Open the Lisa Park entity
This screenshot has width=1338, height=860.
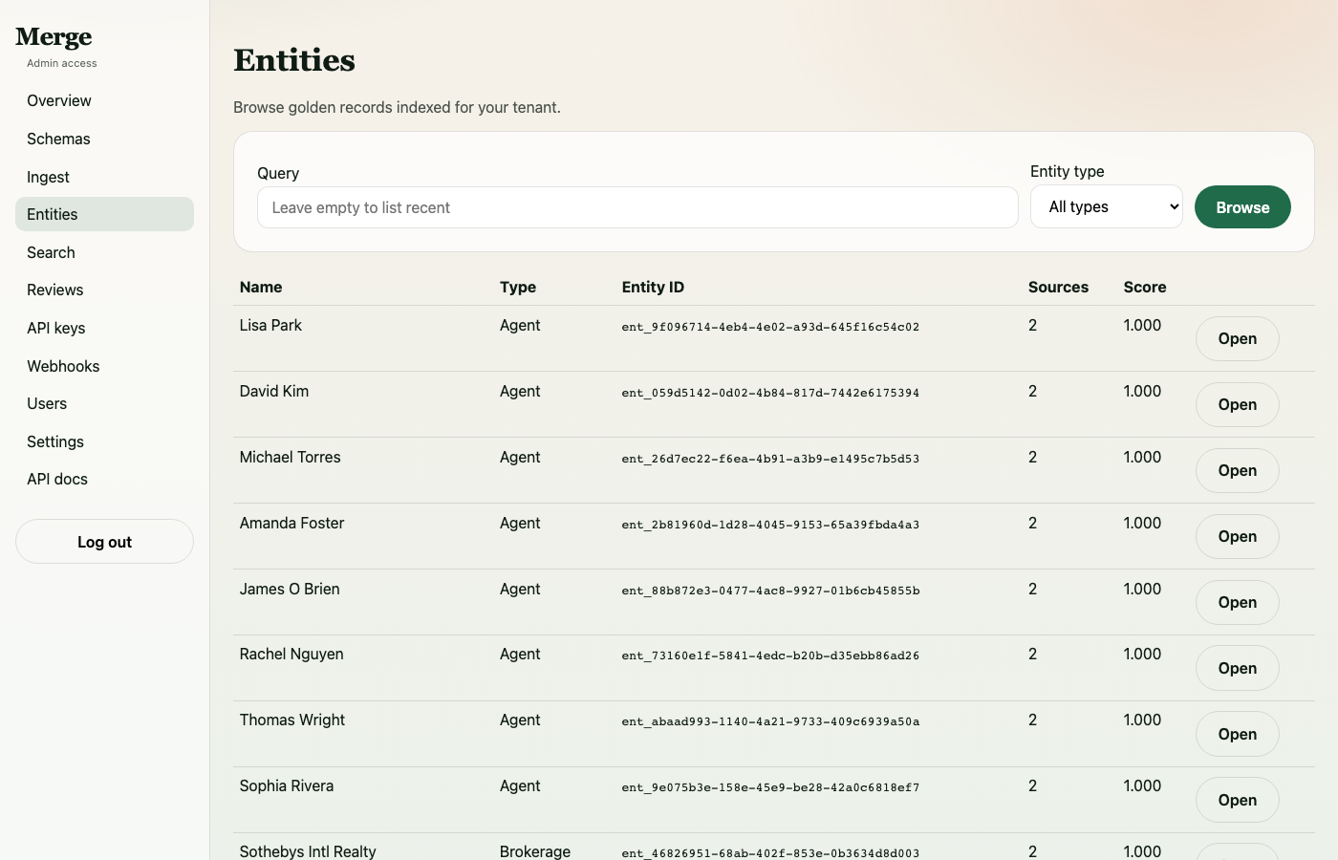pos(1237,339)
